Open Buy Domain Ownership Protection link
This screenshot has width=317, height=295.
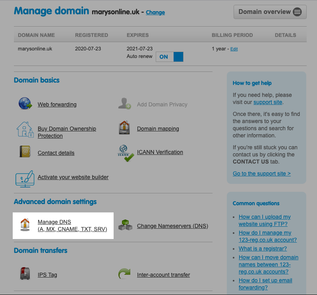pyautogui.click(x=67, y=132)
